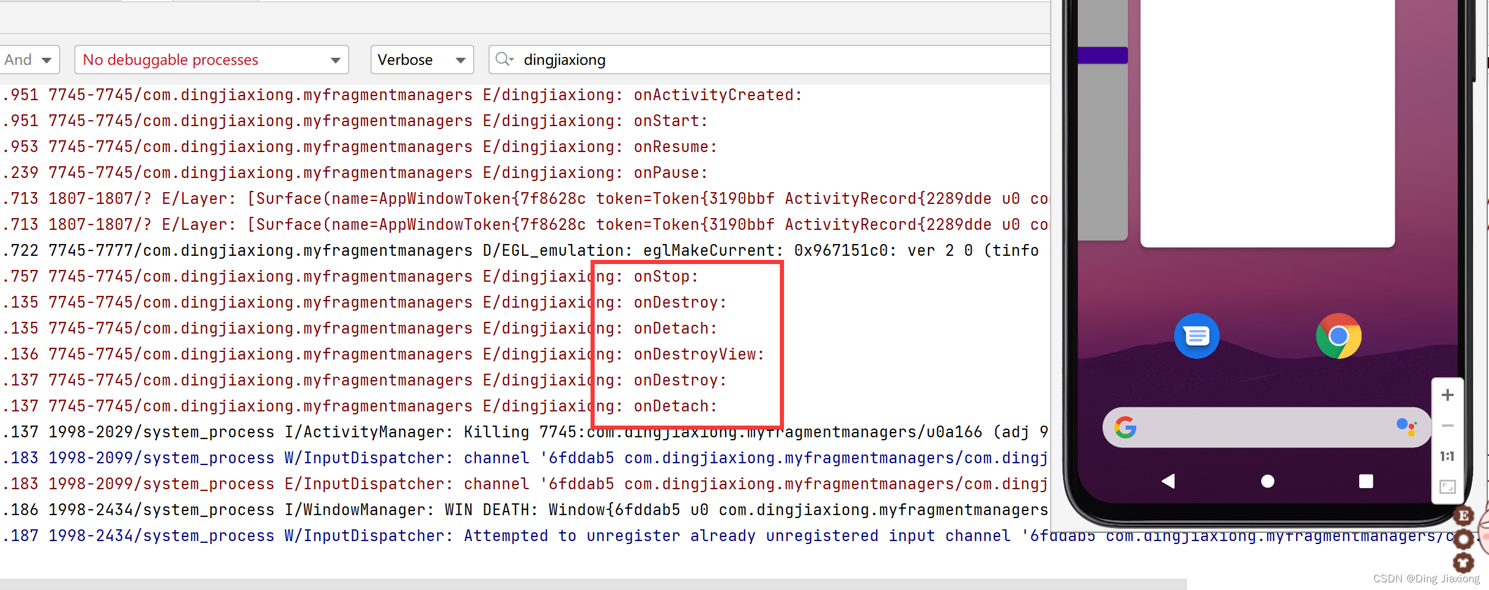Viewport: 1489px width, 590px height.
Task: Click the emulator zoom in plus button
Action: (x=1447, y=395)
